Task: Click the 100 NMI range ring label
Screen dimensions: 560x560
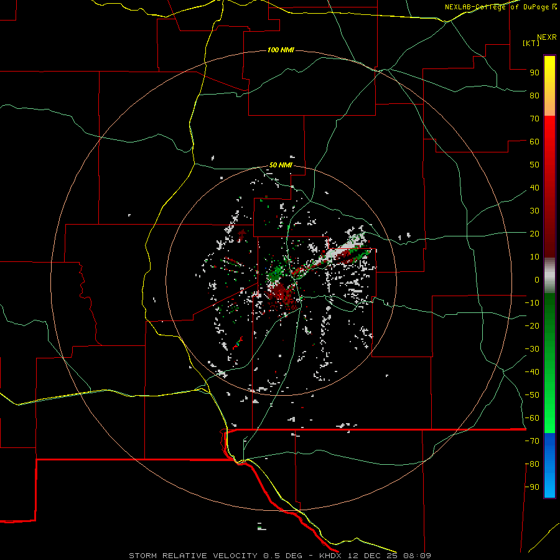Action: [281, 50]
